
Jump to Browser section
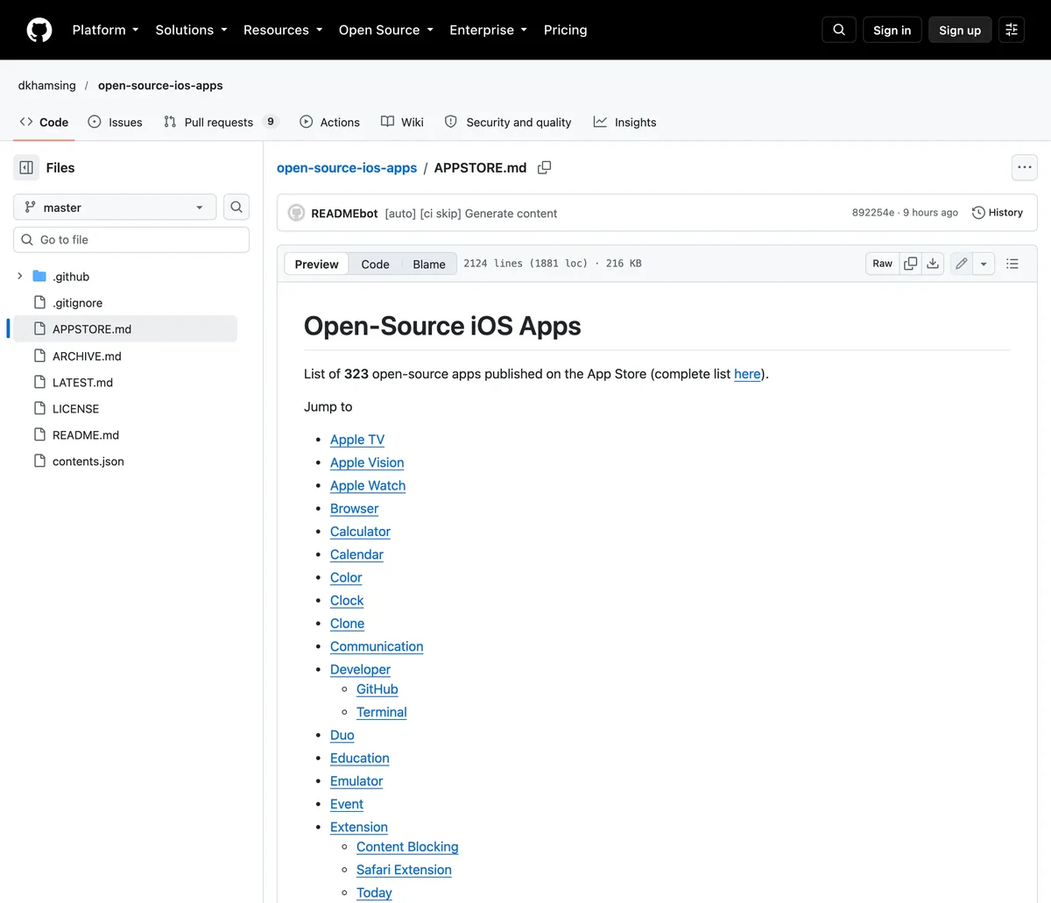click(x=355, y=509)
